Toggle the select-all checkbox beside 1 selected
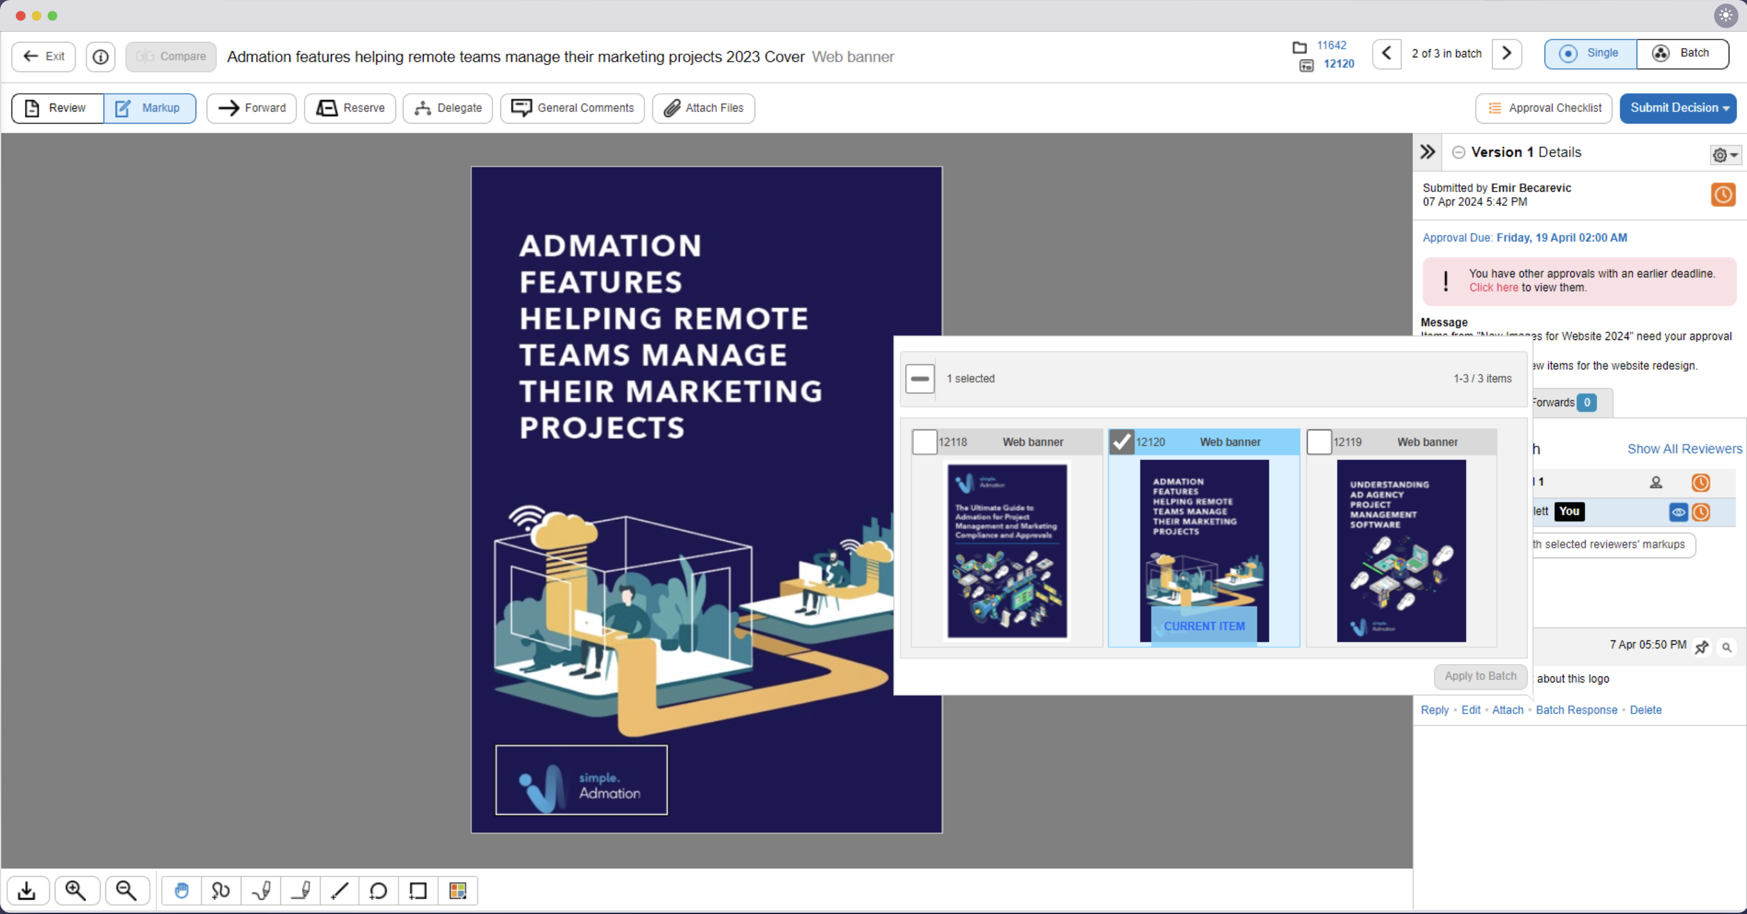 point(920,378)
